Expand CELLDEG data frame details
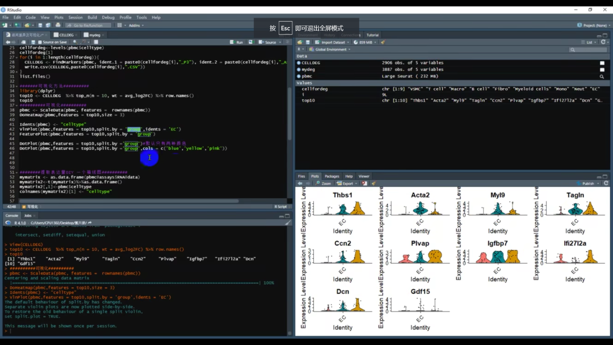The image size is (613, 345). pyautogui.click(x=299, y=62)
